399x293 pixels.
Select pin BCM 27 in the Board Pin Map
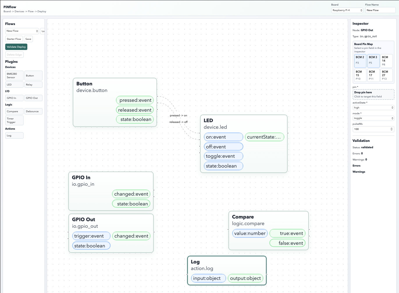click(386, 75)
